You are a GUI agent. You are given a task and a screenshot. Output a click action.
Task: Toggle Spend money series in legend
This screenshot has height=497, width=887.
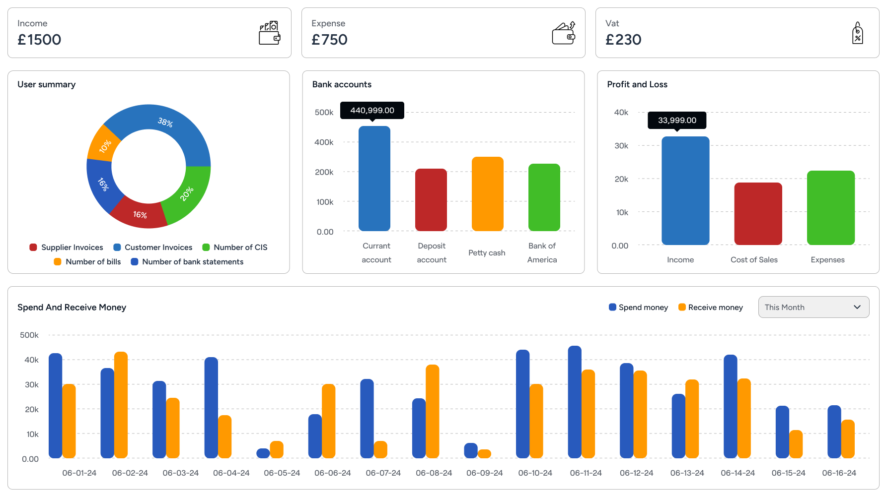(x=638, y=308)
